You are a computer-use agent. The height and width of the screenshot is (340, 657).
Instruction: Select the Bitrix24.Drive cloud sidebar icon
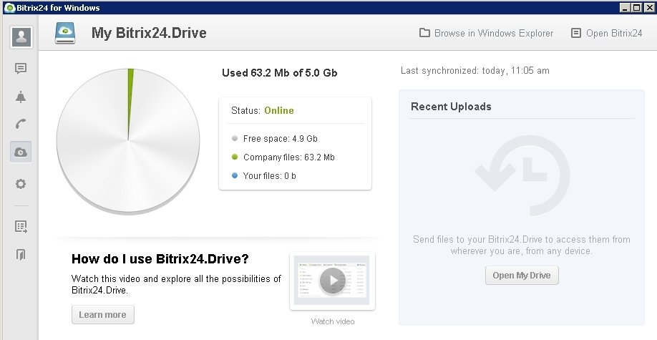click(x=21, y=152)
